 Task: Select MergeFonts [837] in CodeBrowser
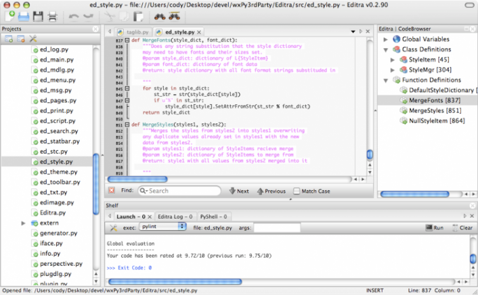click(x=435, y=100)
